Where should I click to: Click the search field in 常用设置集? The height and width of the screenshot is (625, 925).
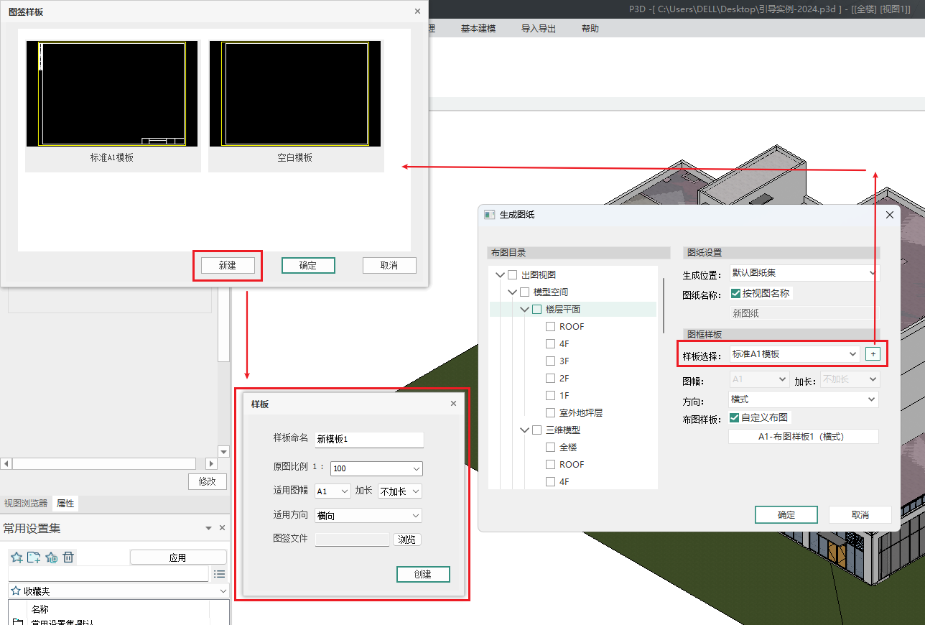(108, 574)
